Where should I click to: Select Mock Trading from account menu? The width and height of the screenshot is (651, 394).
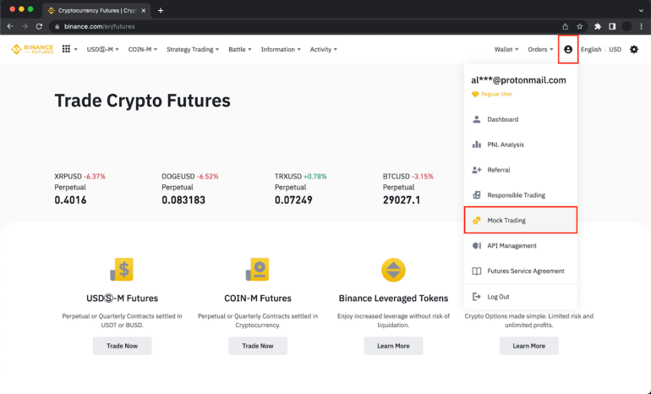[x=521, y=220]
